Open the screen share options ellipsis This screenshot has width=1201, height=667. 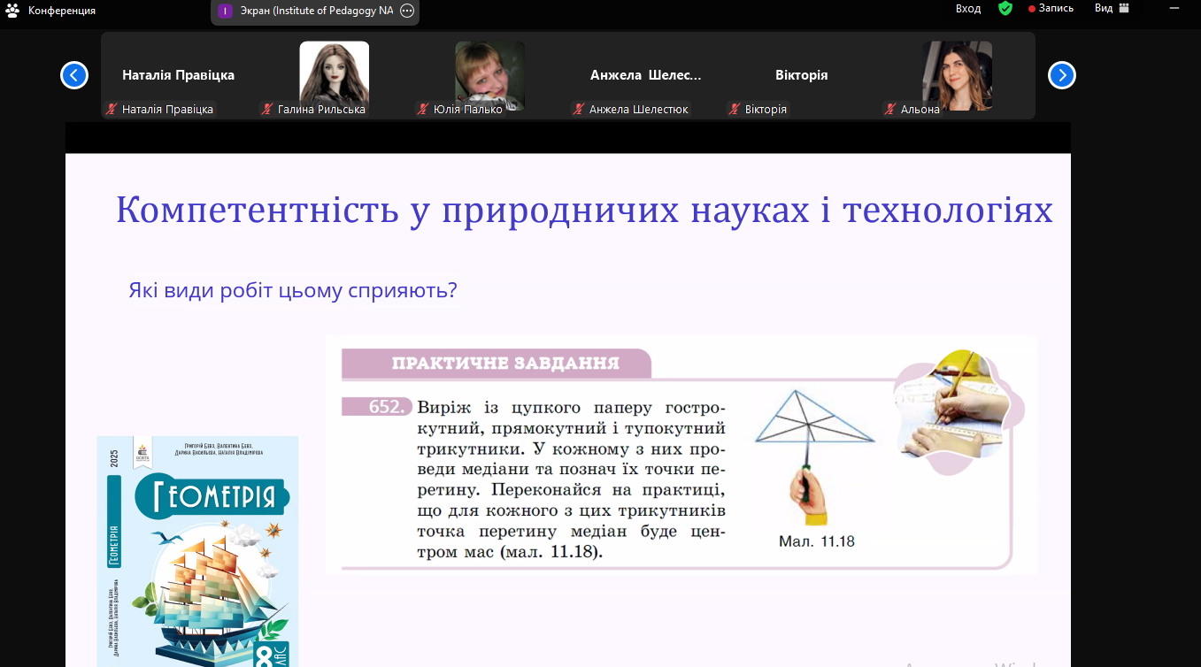coord(407,11)
